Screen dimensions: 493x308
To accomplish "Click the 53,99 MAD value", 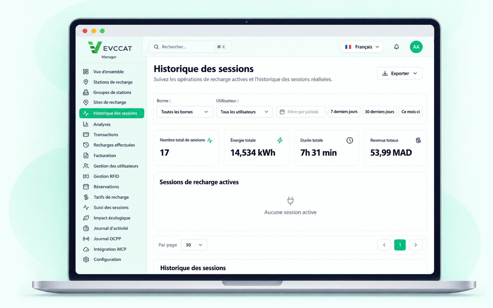I will (x=391, y=153).
